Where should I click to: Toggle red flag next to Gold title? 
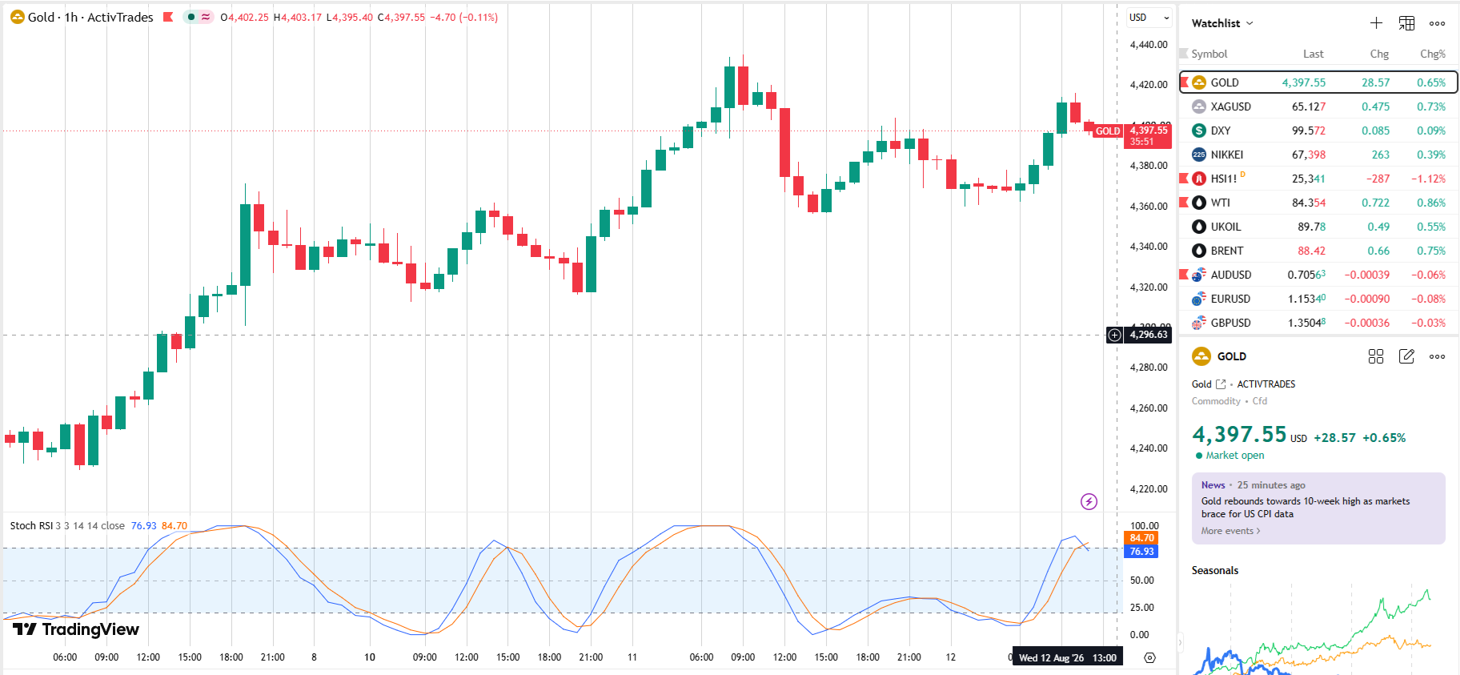(x=168, y=17)
